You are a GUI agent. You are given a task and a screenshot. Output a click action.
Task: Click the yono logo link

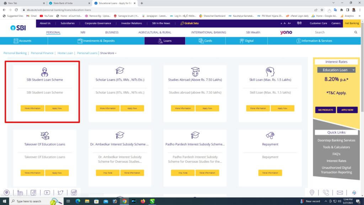pos(286,32)
